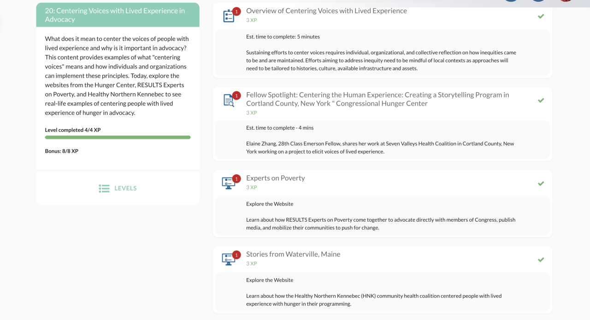Viewport: 590px width, 320px height.
Task: Click the checklist icon beside Overview item
Action: tap(228, 17)
